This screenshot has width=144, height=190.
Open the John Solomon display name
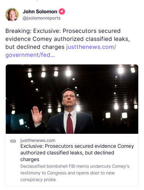pos(40,11)
